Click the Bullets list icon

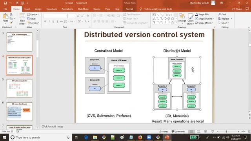[x=95, y=16]
